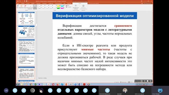Click the system tray clock
The image size is (169, 95).
tap(149, 84)
